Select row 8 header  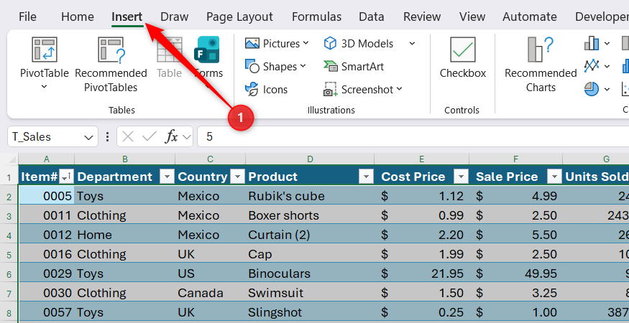9,312
